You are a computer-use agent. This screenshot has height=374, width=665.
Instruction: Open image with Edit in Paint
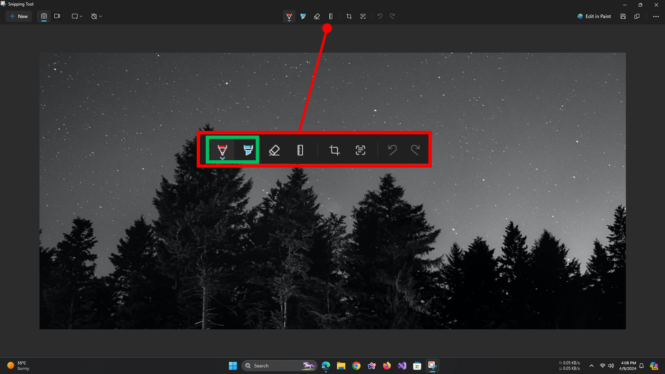[x=594, y=16]
